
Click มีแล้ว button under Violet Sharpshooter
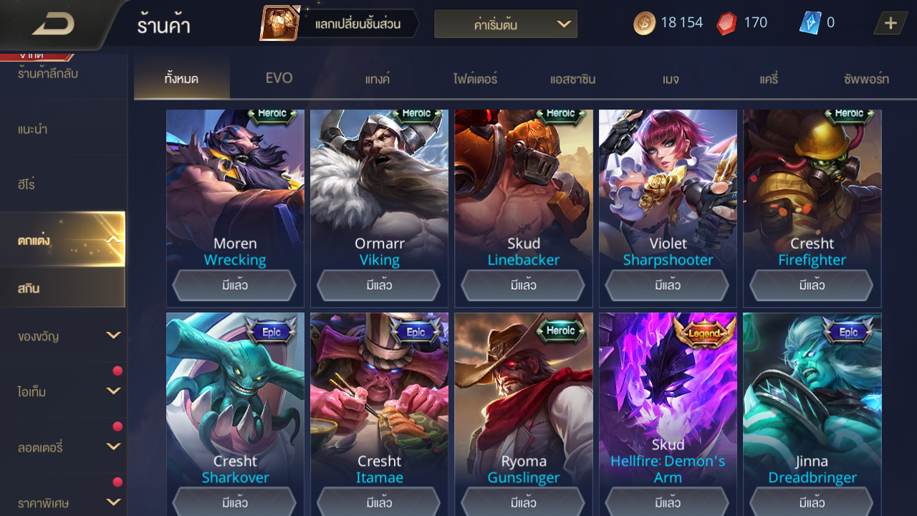tap(668, 285)
